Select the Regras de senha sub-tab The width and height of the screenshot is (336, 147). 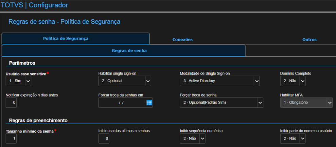tap(129, 50)
